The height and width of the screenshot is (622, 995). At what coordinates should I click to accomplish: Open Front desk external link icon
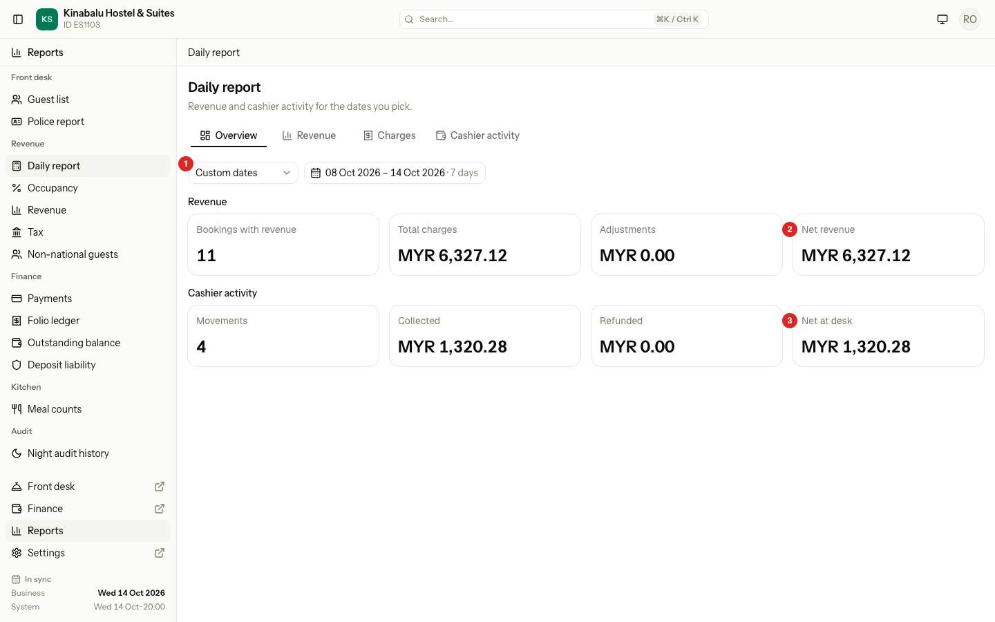pyautogui.click(x=160, y=487)
